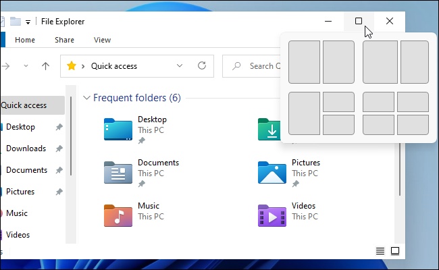Viewport: 439px width, 270px height.
Task: Open the Videos folder icon
Action: click(x=272, y=215)
